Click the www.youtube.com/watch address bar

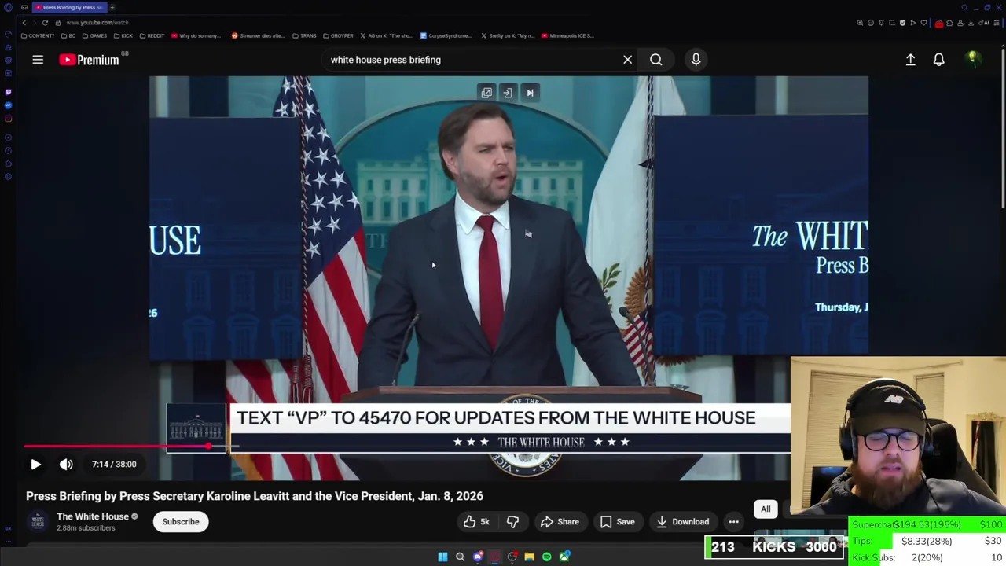pyautogui.click(x=97, y=23)
